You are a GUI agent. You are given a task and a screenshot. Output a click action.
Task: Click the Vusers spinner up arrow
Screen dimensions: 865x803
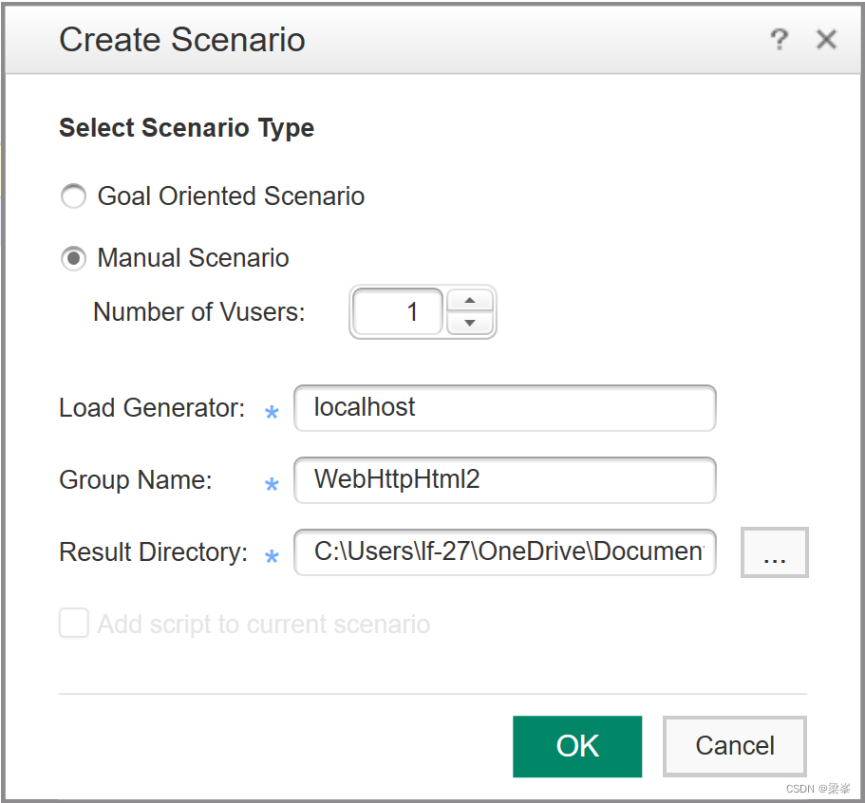pyautogui.click(x=469, y=300)
